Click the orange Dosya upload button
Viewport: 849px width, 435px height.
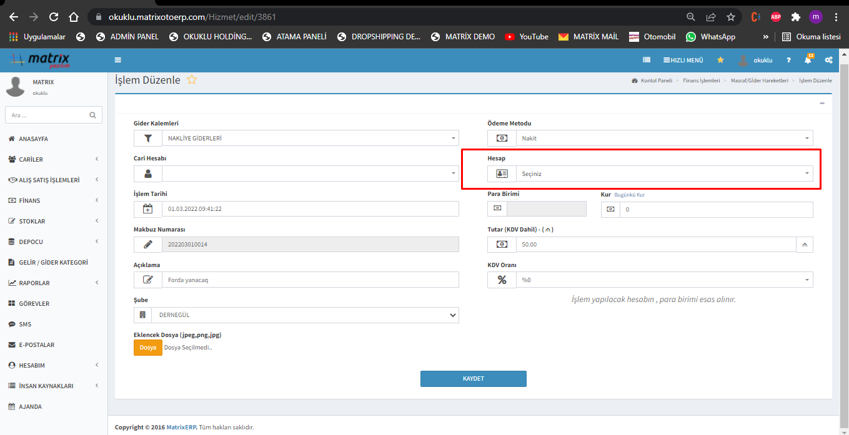(147, 348)
